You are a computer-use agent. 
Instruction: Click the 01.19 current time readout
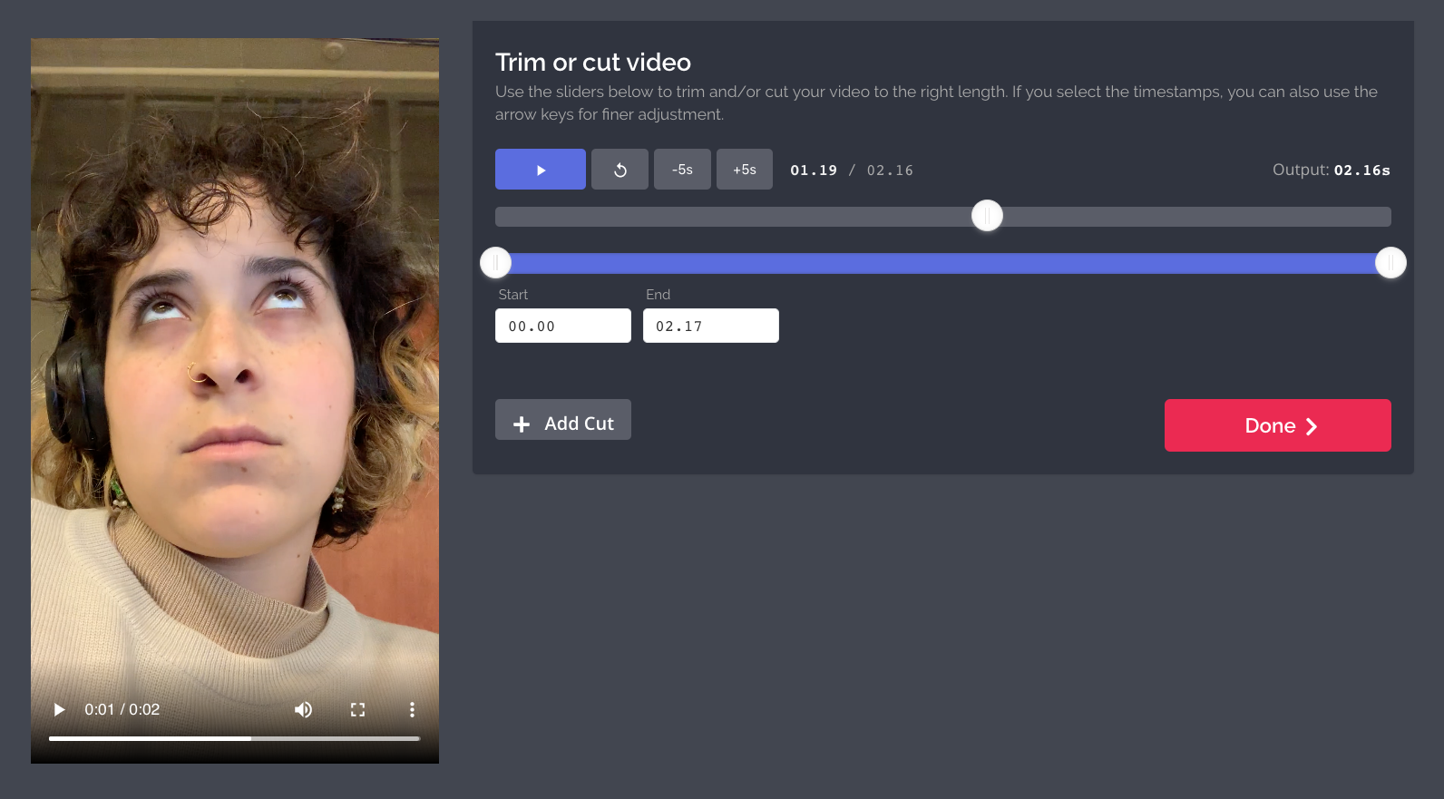point(814,171)
